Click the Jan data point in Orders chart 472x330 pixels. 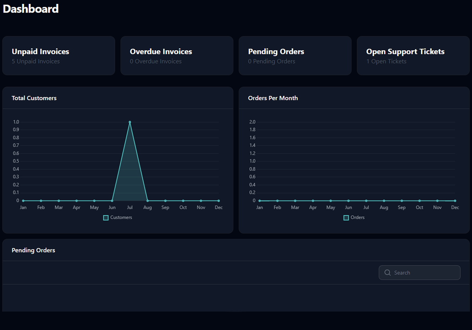tap(260, 201)
